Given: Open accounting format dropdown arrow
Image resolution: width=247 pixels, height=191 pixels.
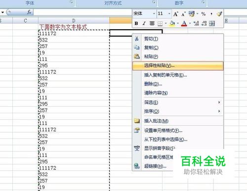Looking at the screenshot, I should pyautogui.click(x=197, y=13).
